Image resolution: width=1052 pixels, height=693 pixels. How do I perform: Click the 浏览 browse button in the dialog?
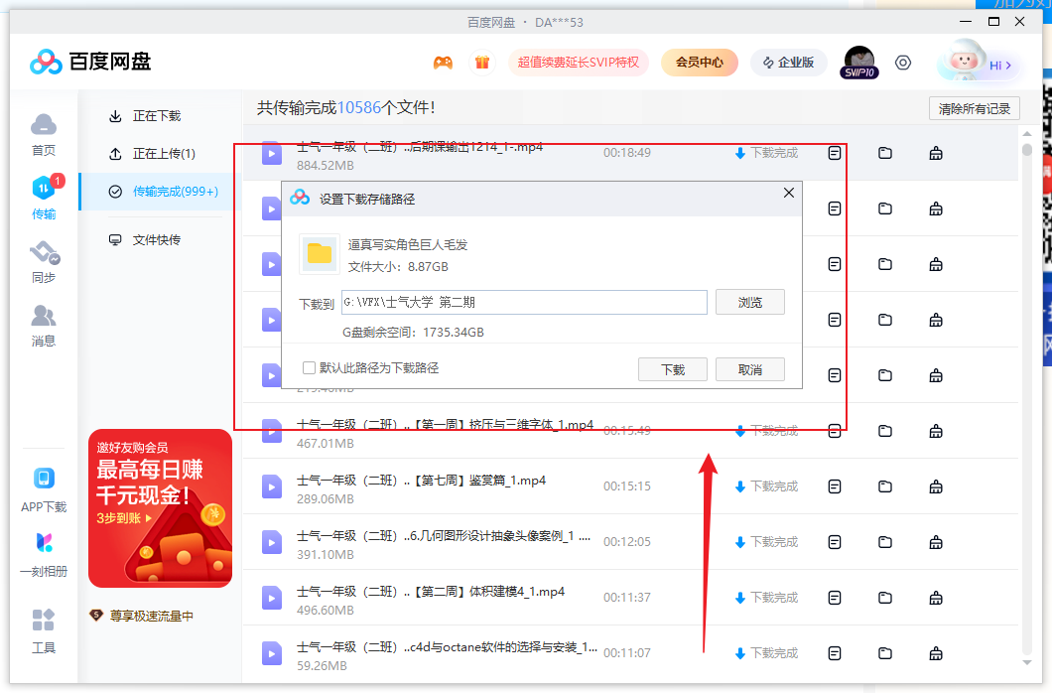coord(749,302)
